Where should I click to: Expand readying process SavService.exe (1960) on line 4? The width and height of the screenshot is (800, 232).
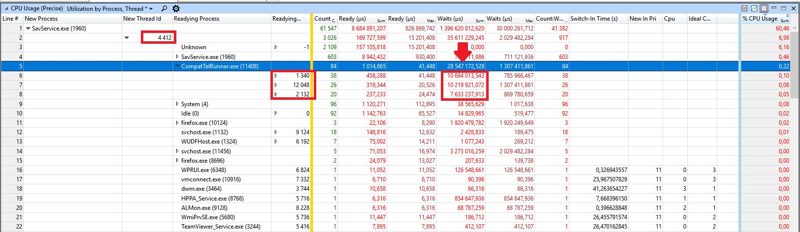tap(177, 57)
